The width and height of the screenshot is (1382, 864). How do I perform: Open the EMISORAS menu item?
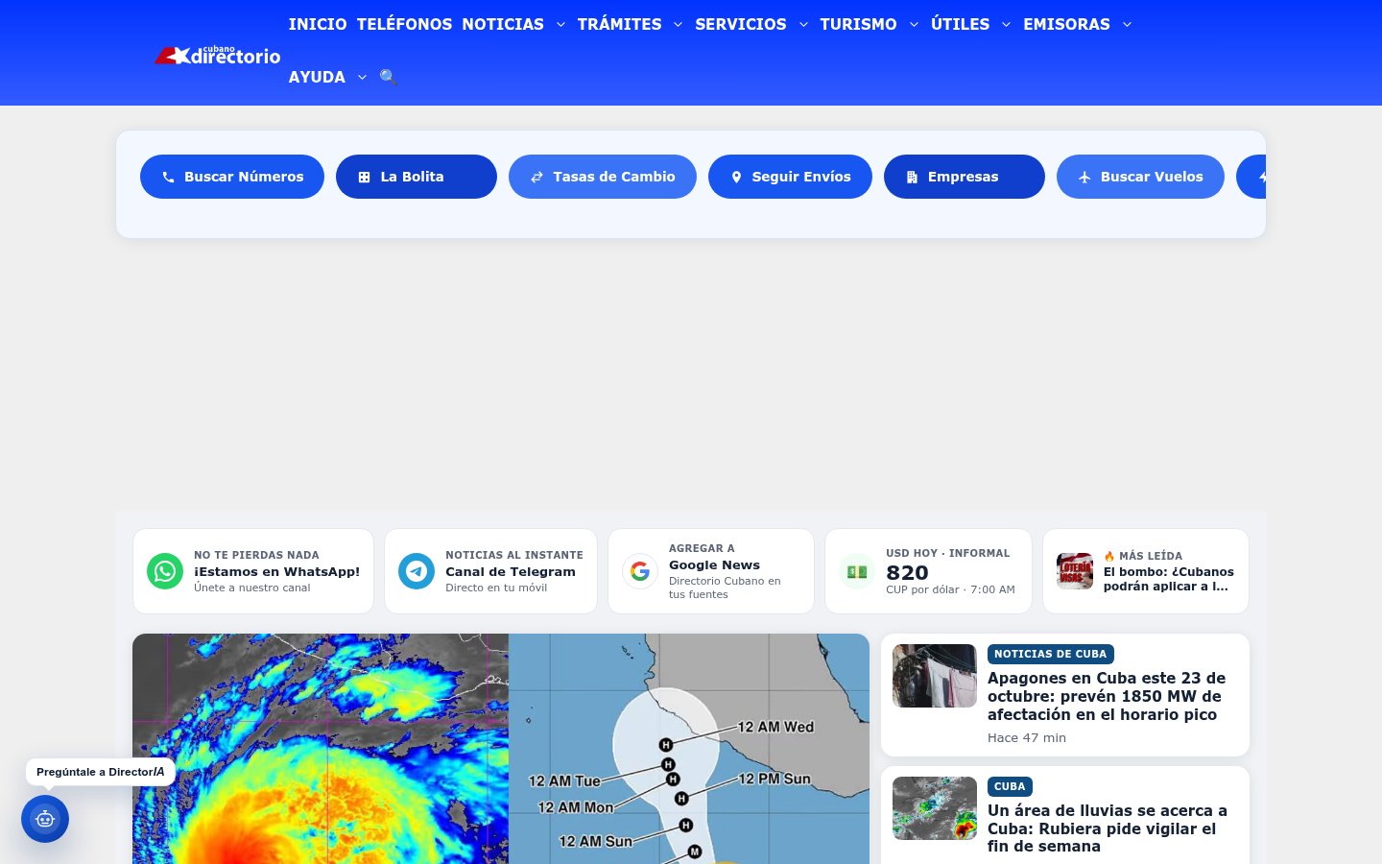tap(1066, 24)
